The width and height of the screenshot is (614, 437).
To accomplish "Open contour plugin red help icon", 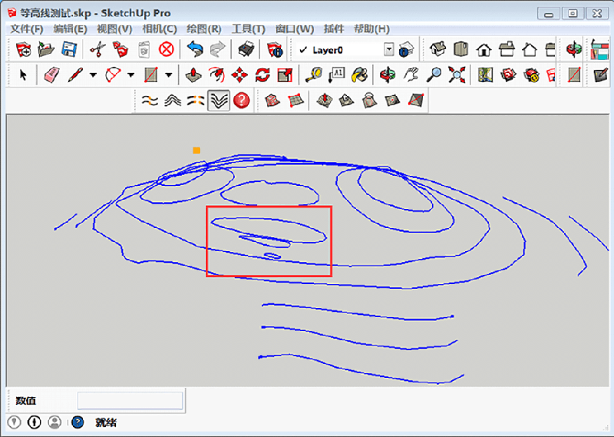I will click(242, 101).
